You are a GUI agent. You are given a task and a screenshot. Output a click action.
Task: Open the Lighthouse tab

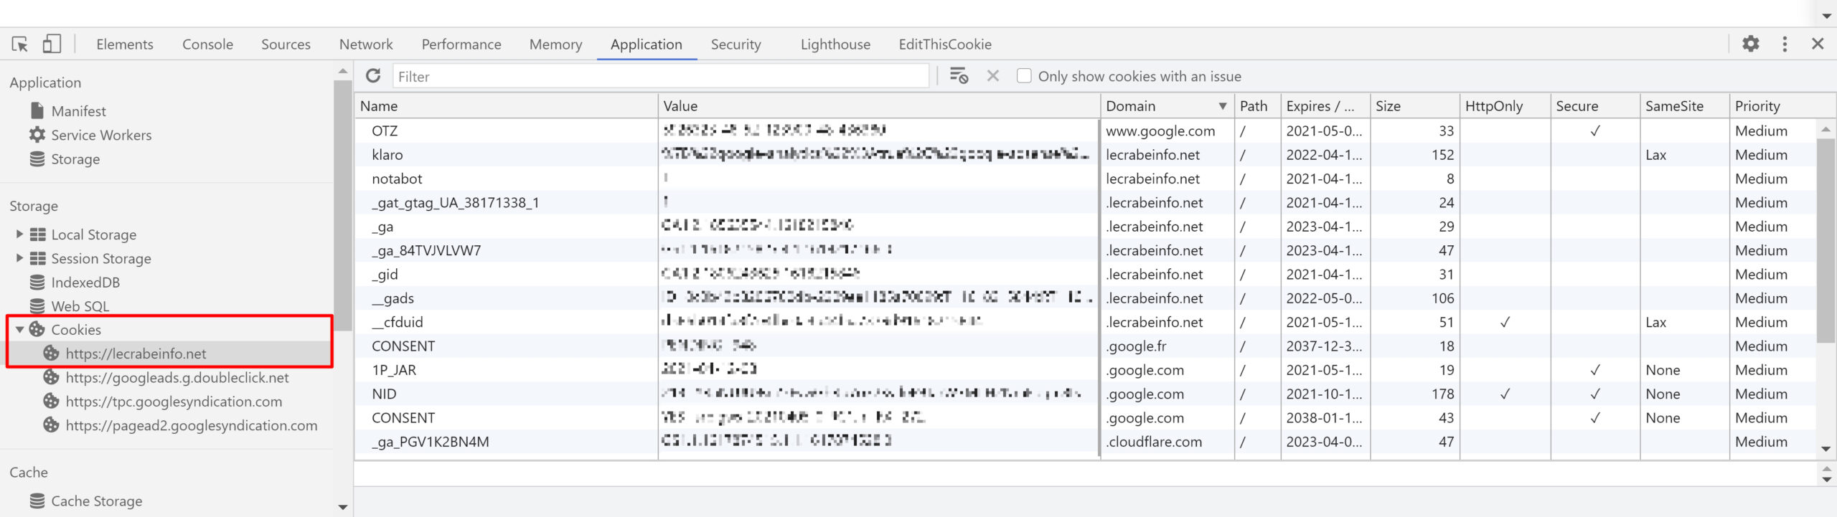[835, 44]
